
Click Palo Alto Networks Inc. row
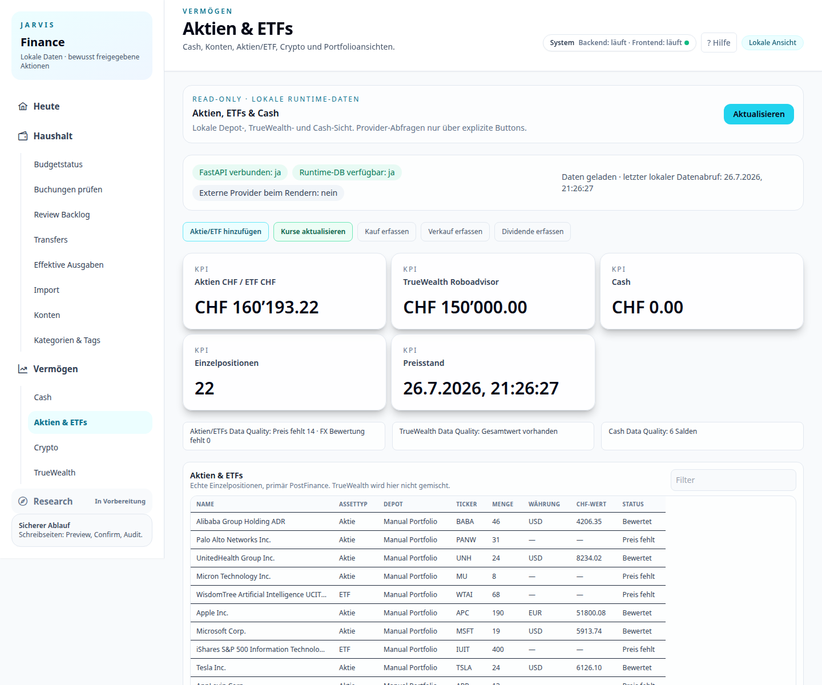point(428,540)
